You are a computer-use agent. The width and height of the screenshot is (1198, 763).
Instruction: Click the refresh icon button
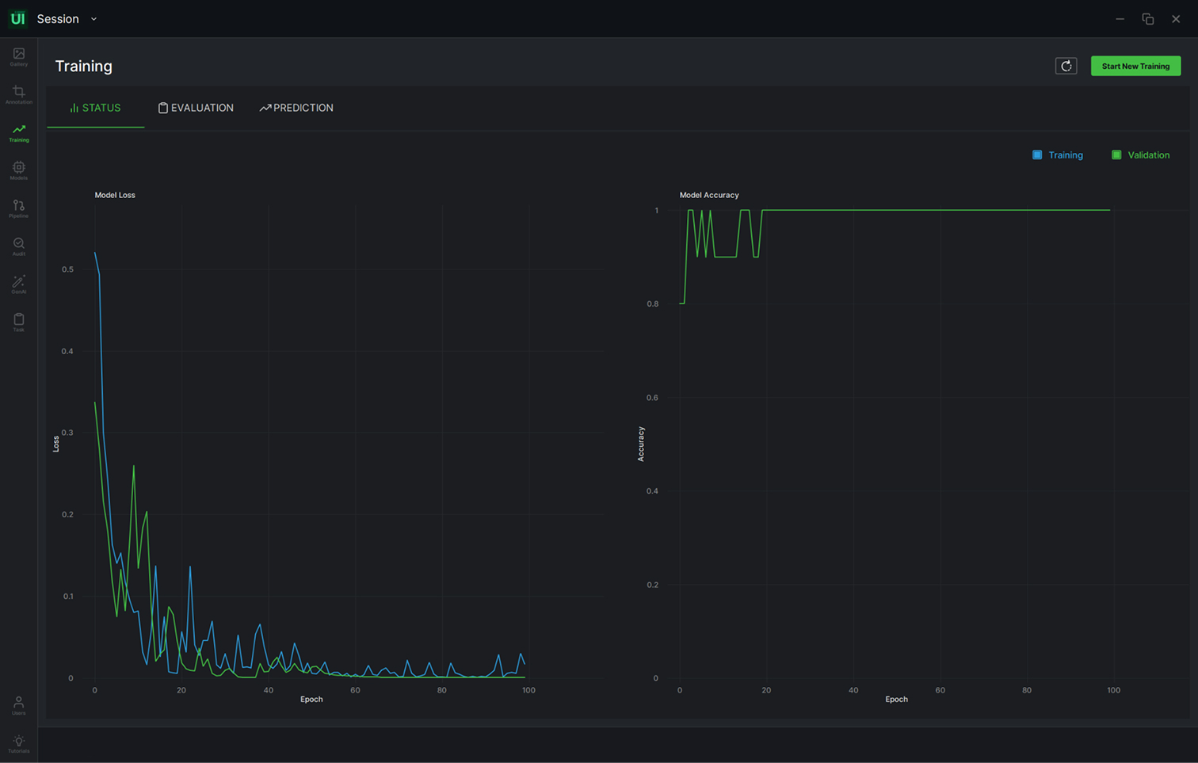click(1066, 66)
